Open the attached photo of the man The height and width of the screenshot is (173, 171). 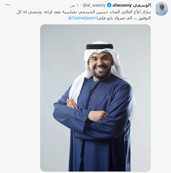tap(95, 98)
